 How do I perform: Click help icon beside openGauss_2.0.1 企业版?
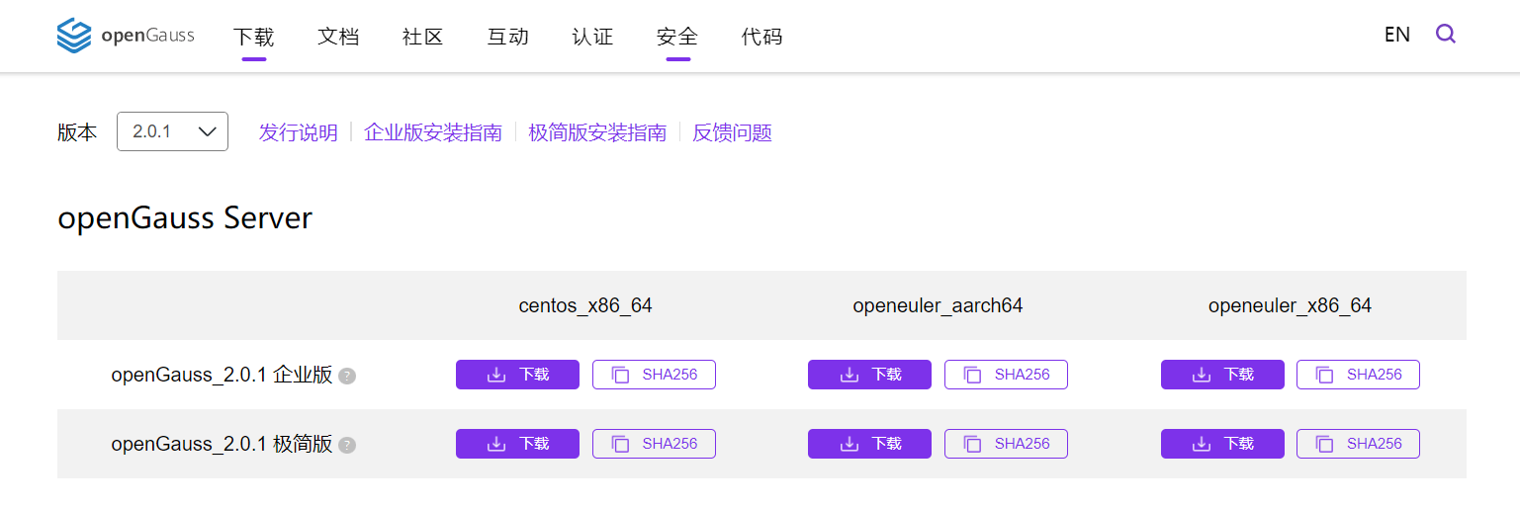click(x=347, y=376)
